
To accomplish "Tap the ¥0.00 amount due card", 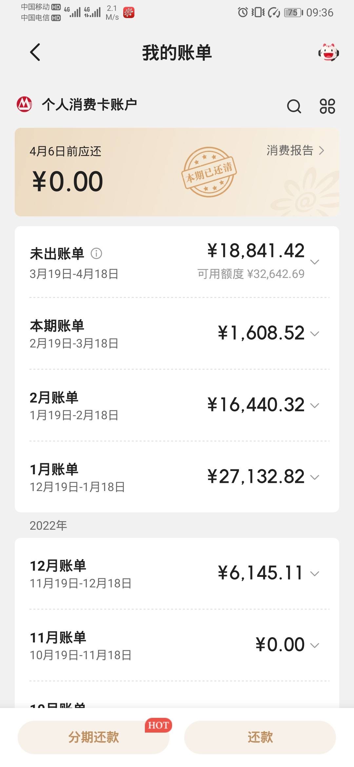I will point(177,172).
